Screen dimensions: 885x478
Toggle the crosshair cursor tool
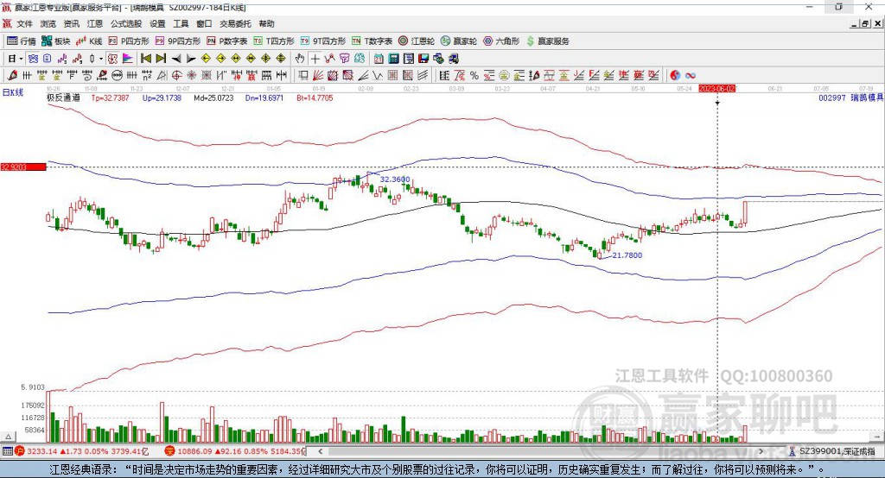click(x=315, y=59)
